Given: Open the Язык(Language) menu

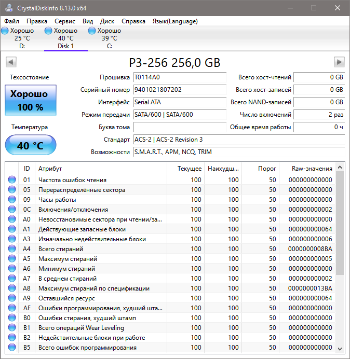Looking at the screenshot, I should click(x=175, y=21).
